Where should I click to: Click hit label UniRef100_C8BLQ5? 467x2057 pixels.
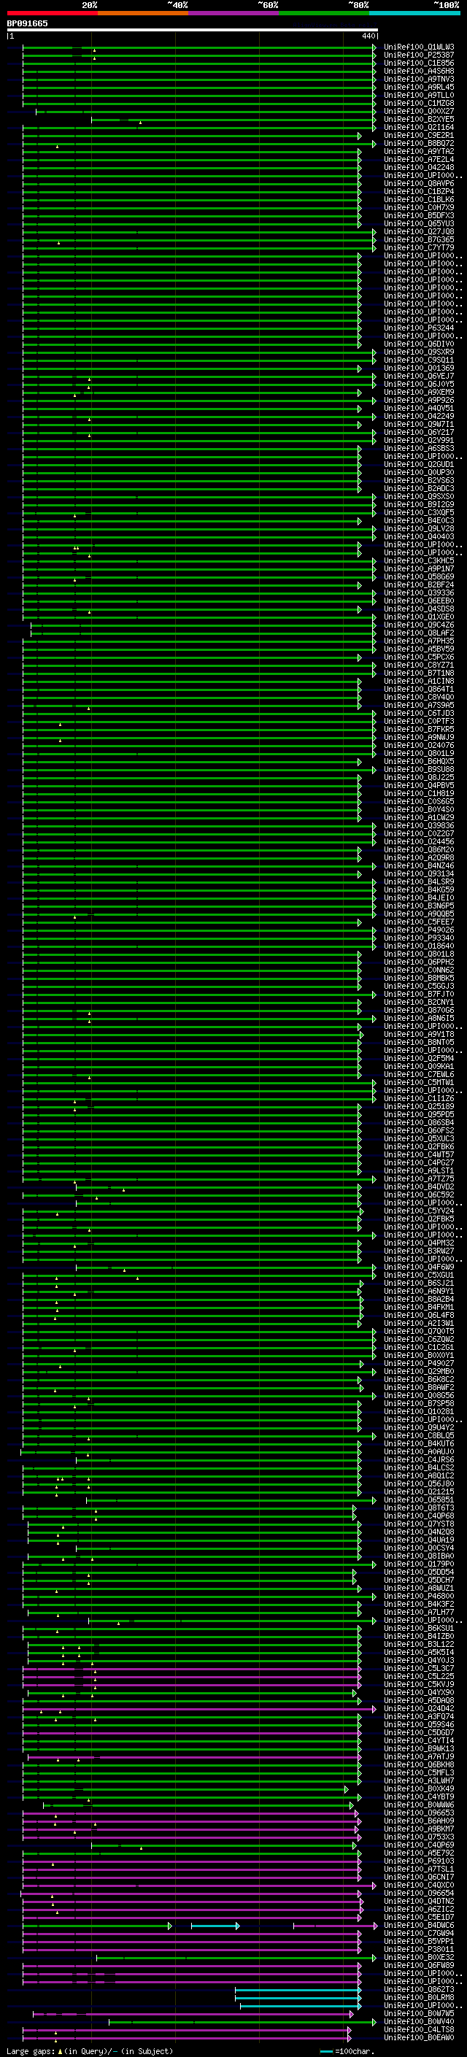418,1436
